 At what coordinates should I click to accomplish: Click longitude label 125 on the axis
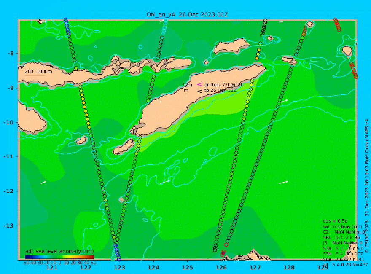[x=187, y=268]
